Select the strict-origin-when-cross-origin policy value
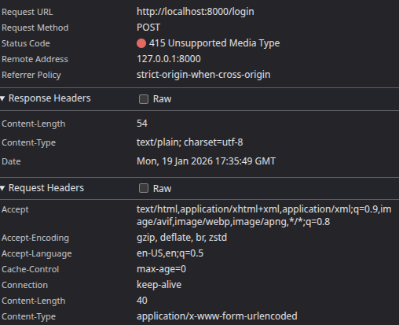 click(x=203, y=75)
